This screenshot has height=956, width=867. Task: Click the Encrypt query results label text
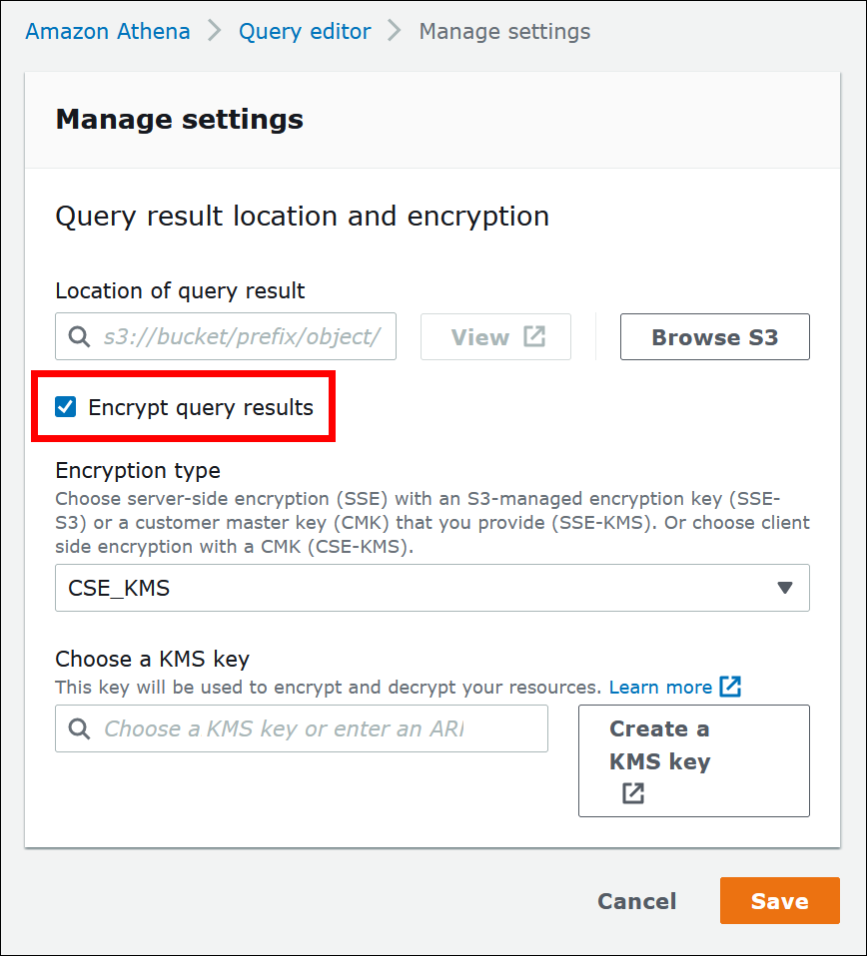[x=201, y=407]
